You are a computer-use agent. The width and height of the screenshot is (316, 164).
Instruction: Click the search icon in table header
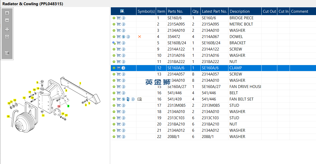pos(122,11)
